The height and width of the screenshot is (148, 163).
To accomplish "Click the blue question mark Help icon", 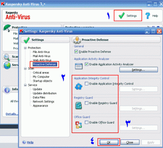I will pos(148,15).
